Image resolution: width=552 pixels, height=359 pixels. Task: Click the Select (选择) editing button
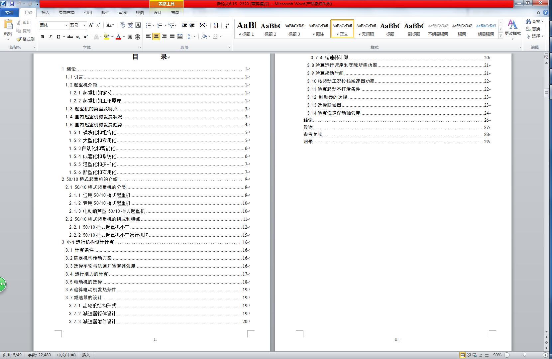pyautogui.click(x=535, y=36)
